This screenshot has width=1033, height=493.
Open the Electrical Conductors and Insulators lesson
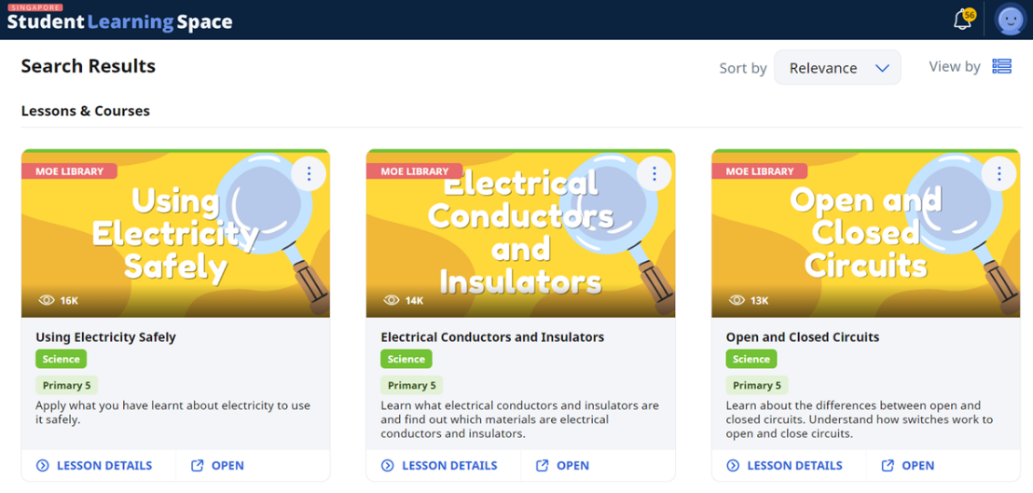tap(562, 465)
